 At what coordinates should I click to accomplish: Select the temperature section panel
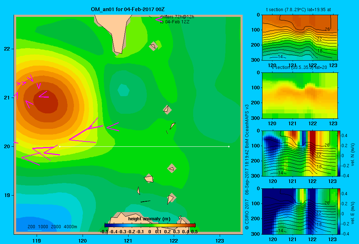[300, 38]
